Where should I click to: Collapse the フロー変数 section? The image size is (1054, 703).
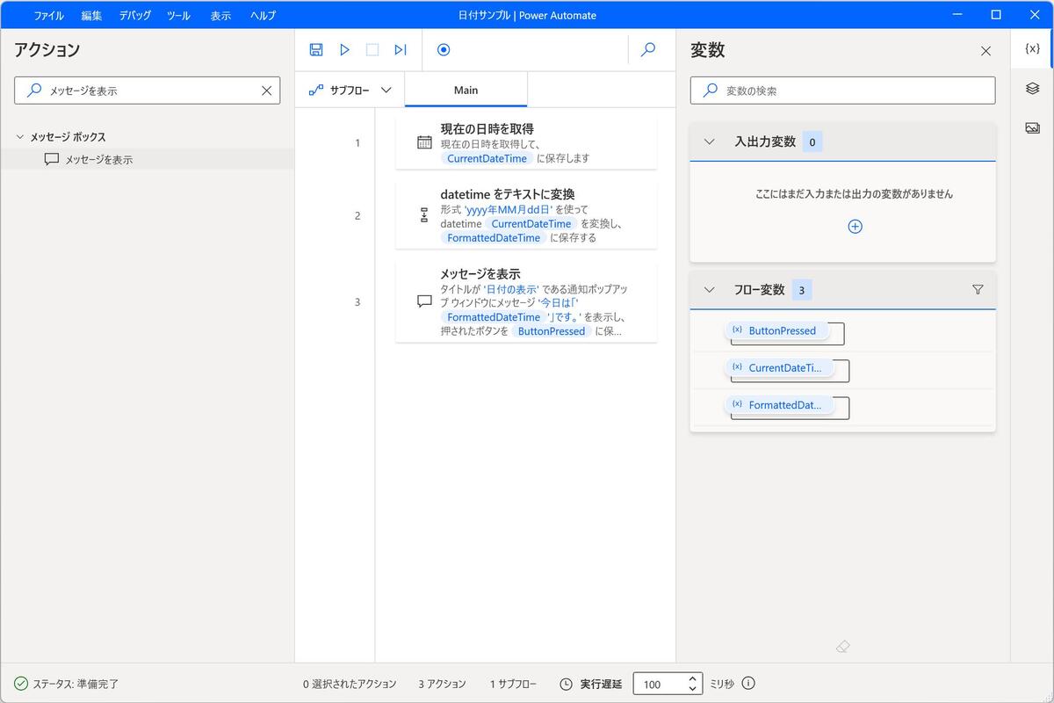[x=710, y=289]
